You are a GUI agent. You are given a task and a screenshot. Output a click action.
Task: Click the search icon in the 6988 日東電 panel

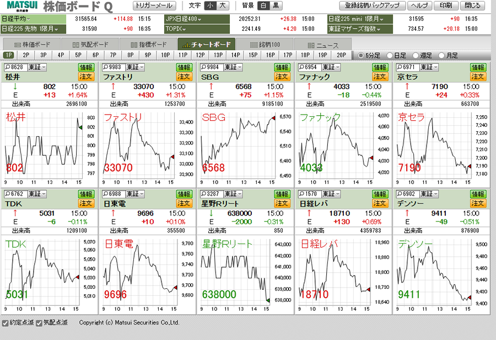[x=105, y=193]
